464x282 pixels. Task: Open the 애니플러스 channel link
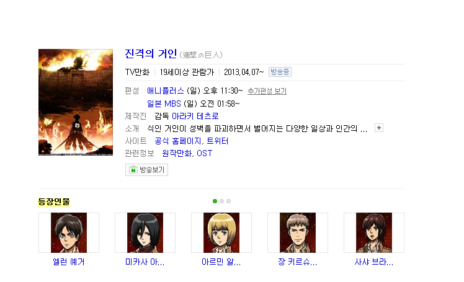click(166, 90)
